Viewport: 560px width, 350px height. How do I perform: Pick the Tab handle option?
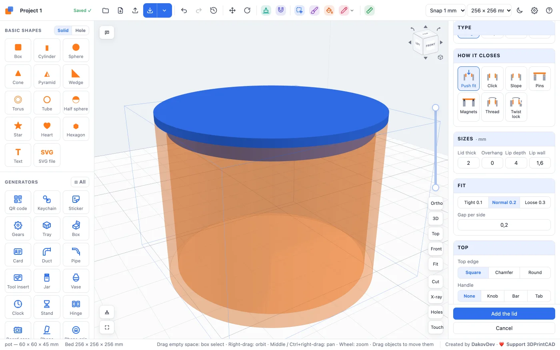click(x=539, y=296)
